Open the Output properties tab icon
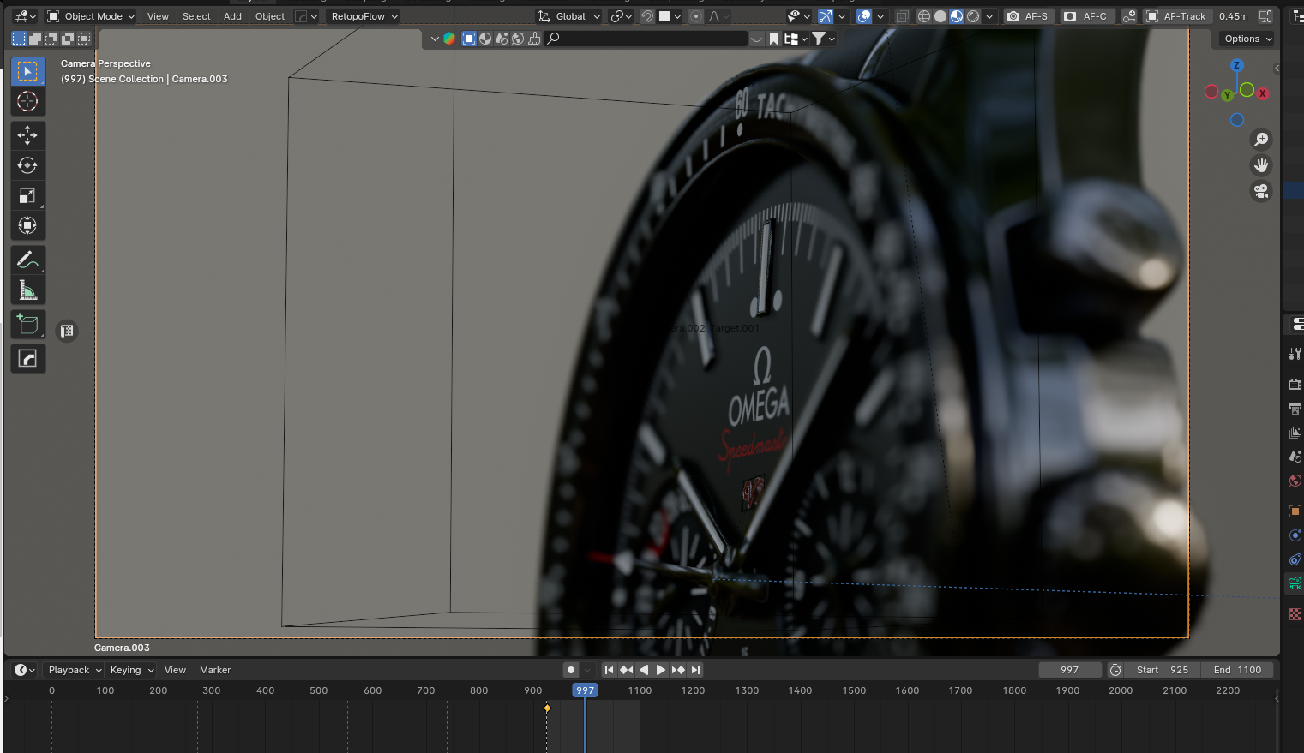Viewport: 1304px width, 753px height. [1295, 409]
